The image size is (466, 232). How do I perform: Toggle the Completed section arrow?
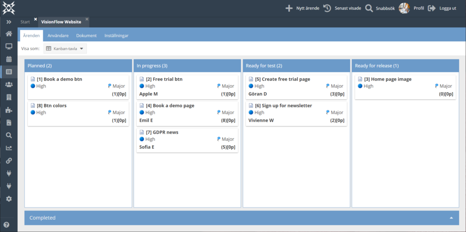[451, 218]
